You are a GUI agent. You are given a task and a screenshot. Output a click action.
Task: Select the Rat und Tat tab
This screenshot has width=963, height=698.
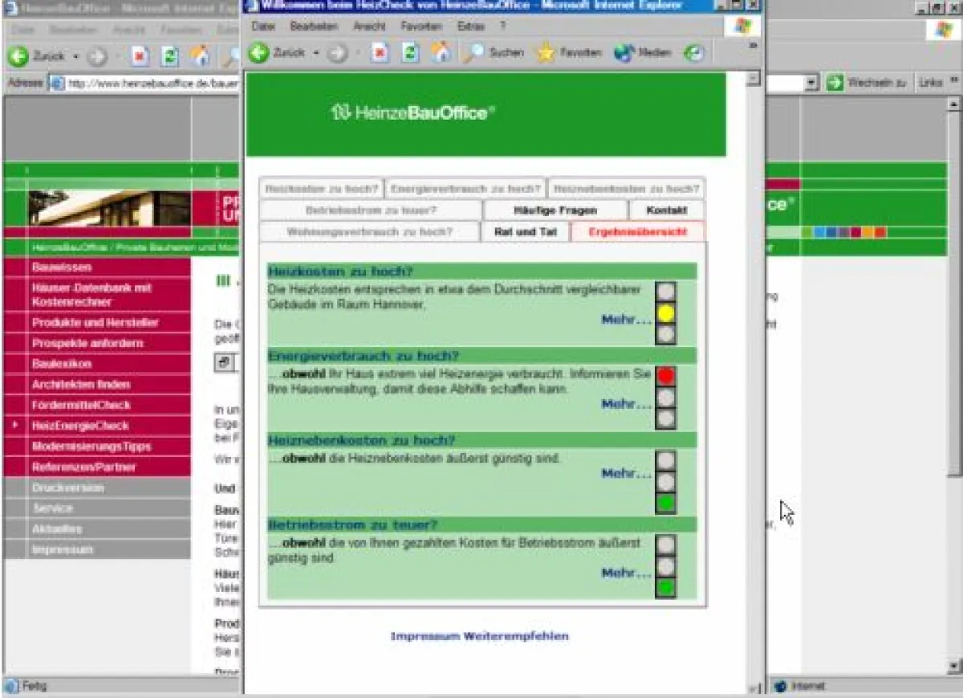(x=526, y=232)
